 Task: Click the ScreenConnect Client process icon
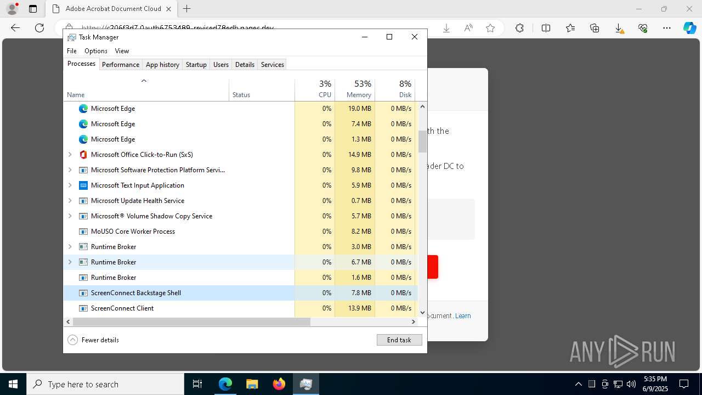click(x=83, y=308)
